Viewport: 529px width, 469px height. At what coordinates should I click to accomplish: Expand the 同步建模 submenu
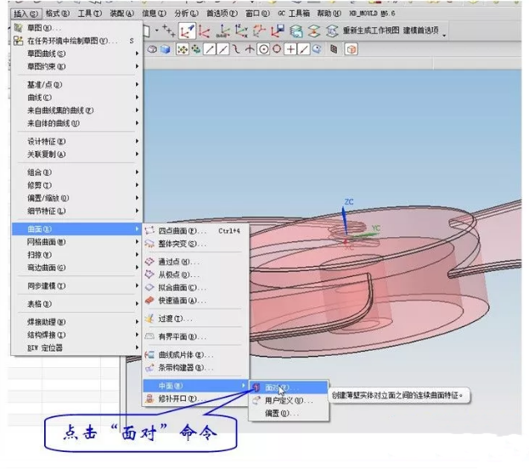click(76, 286)
